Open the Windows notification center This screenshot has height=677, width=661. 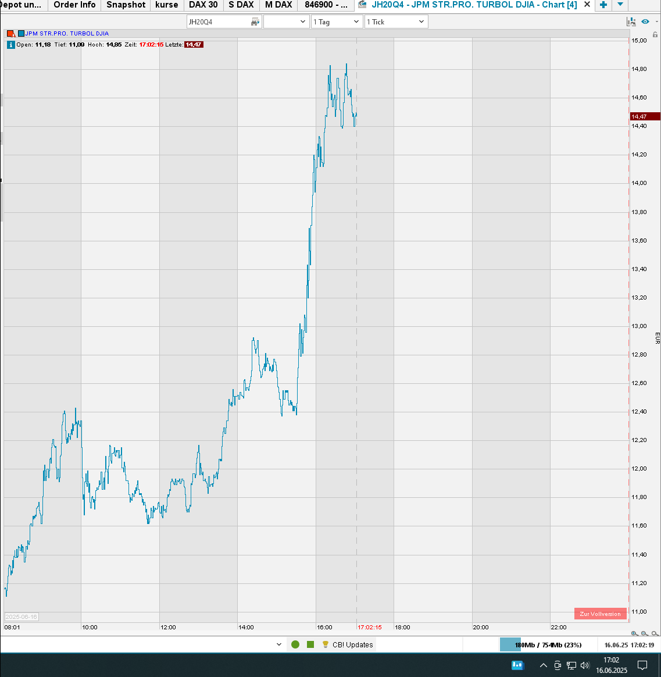click(642, 665)
